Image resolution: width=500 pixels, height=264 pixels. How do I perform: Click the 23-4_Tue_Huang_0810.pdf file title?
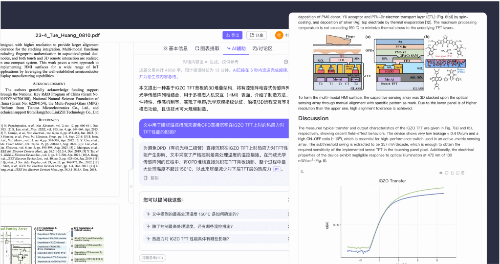[x=67, y=35]
